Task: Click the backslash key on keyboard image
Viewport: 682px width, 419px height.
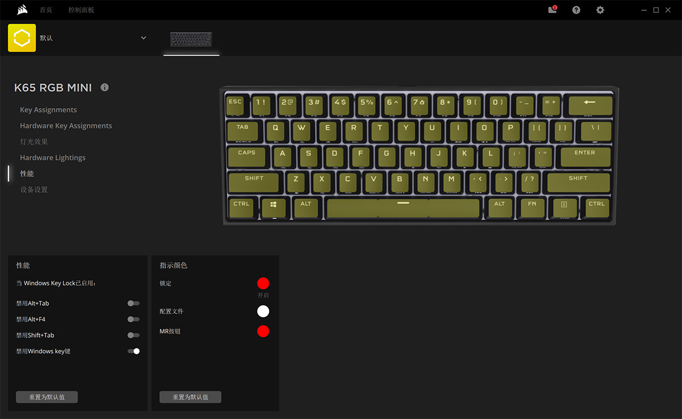Action: tap(596, 131)
